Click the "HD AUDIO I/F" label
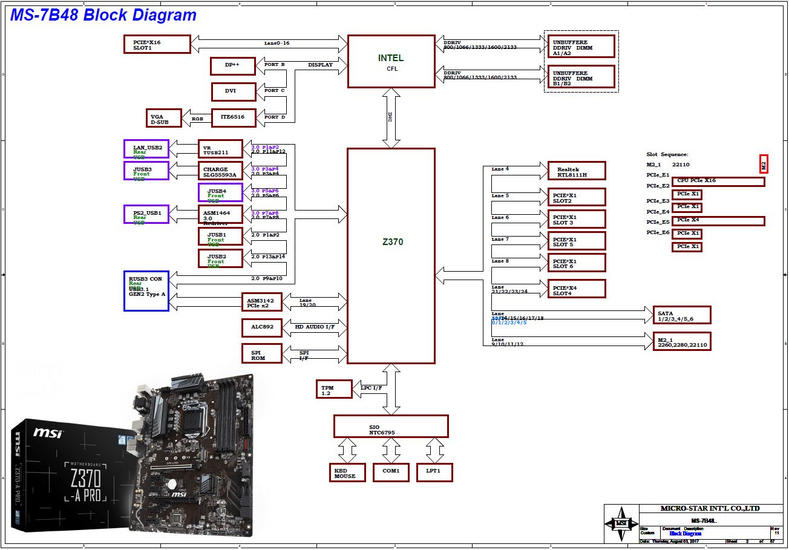 click(313, 327)
